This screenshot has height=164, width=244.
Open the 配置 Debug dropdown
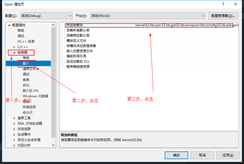(x=47, y=16)
